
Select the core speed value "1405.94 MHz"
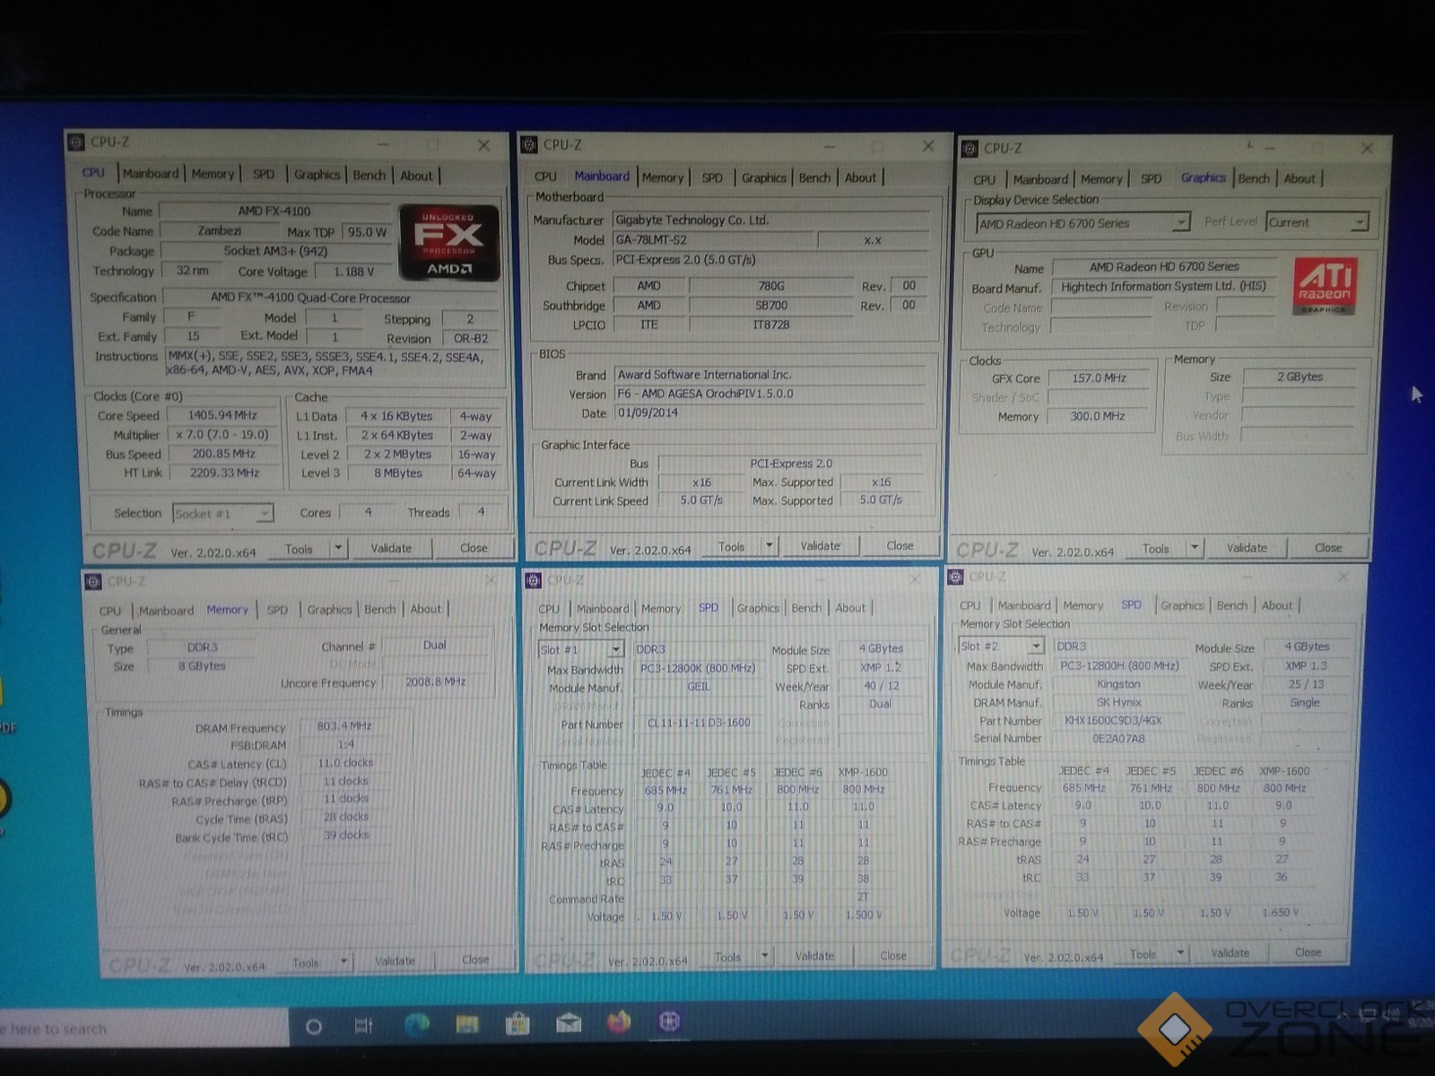click(222, 415)
